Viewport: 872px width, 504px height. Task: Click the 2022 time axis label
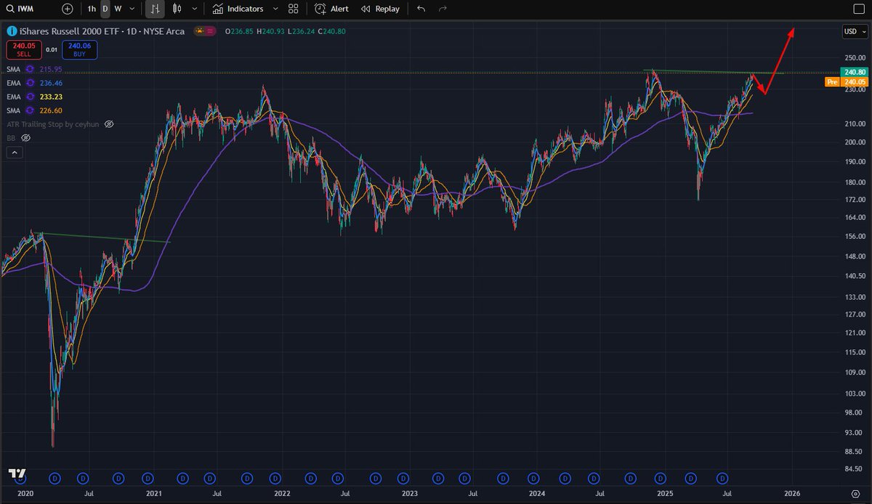tap(281, 493)
